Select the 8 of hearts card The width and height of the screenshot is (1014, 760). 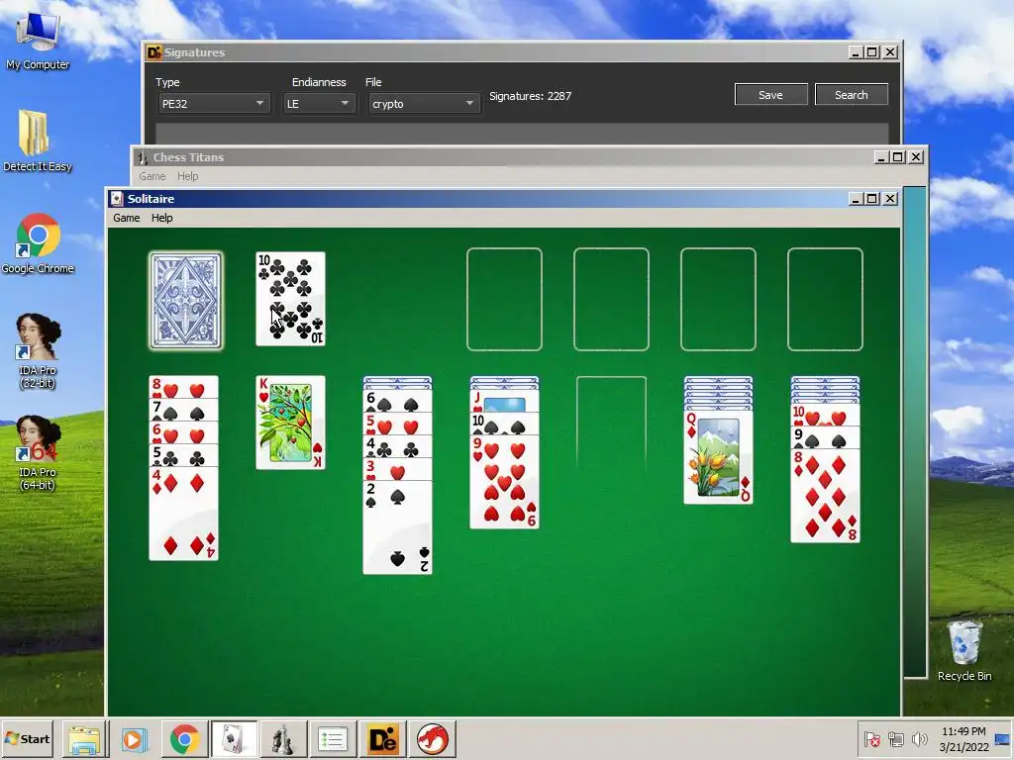click(x=183, y=388)
